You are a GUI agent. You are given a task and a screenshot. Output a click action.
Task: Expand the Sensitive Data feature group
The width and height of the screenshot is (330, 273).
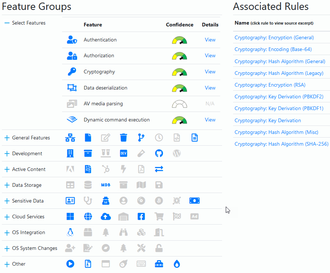coord(7,201)
